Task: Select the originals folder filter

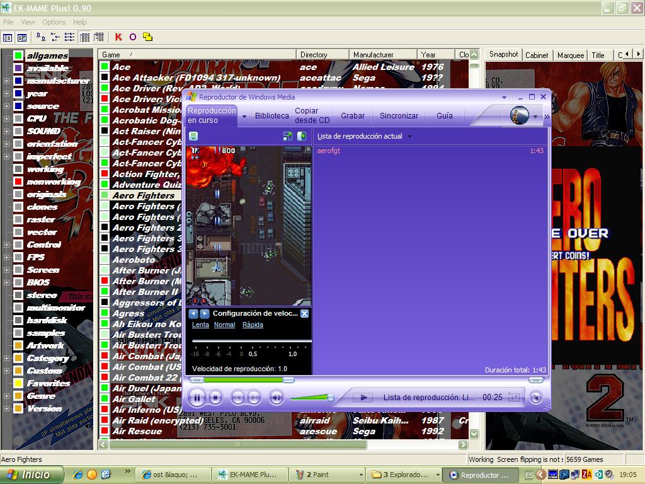Action: [47, 194]
